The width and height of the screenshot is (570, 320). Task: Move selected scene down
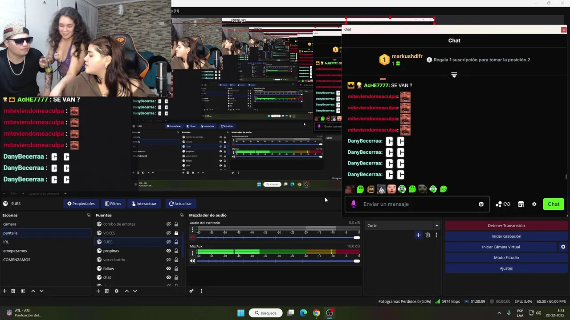(x=41, y=291)
